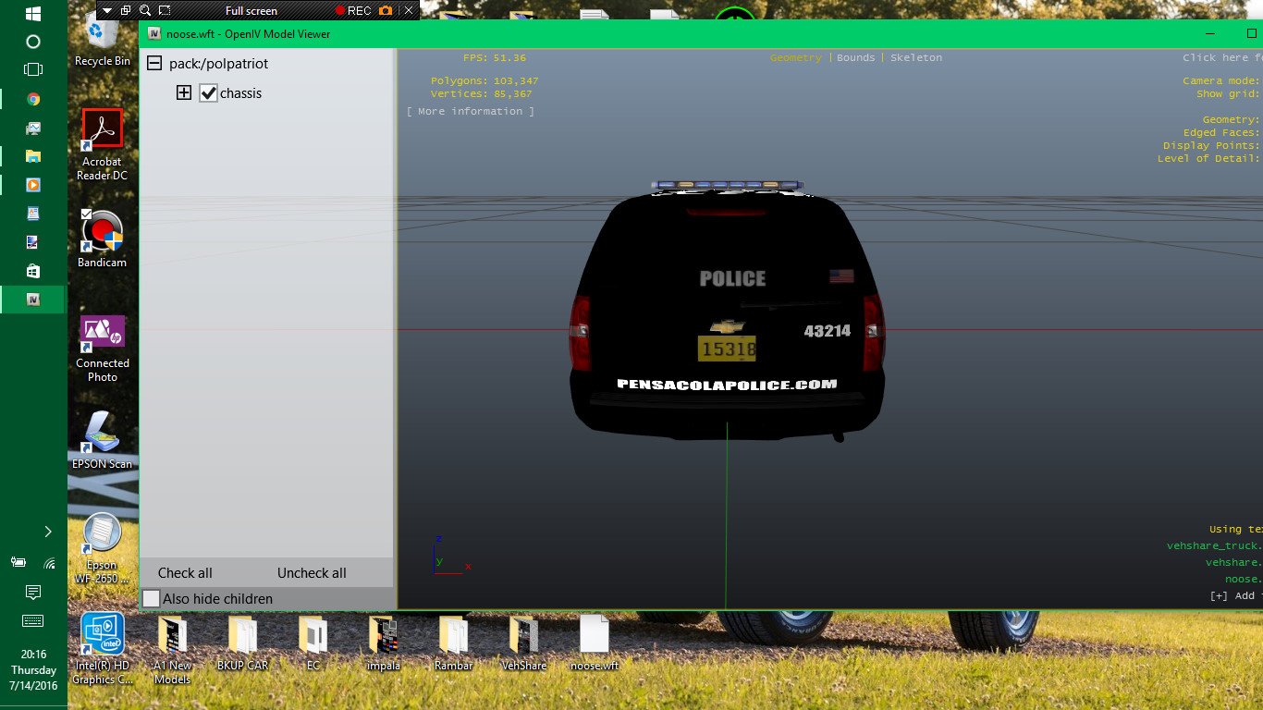Switch to the Bounds view tab
This screenshot has height=710, width=1263.
click(856, 57)
